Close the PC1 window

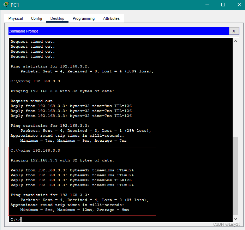(x=239, y=5)
